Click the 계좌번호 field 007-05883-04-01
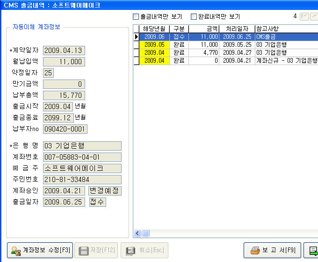The width and height of the screenshot is (318, 262). click(82, 157)
